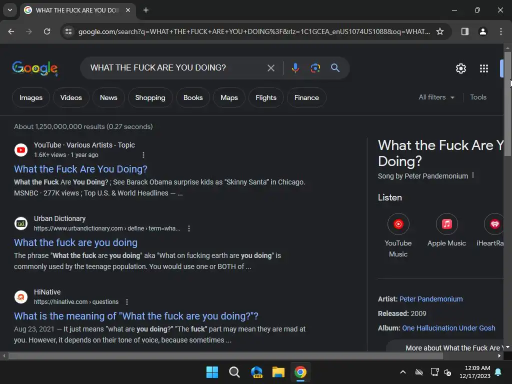512x384 pixels.
Task: Show hidden system tray icons chevron
Action: coord(403,372)
